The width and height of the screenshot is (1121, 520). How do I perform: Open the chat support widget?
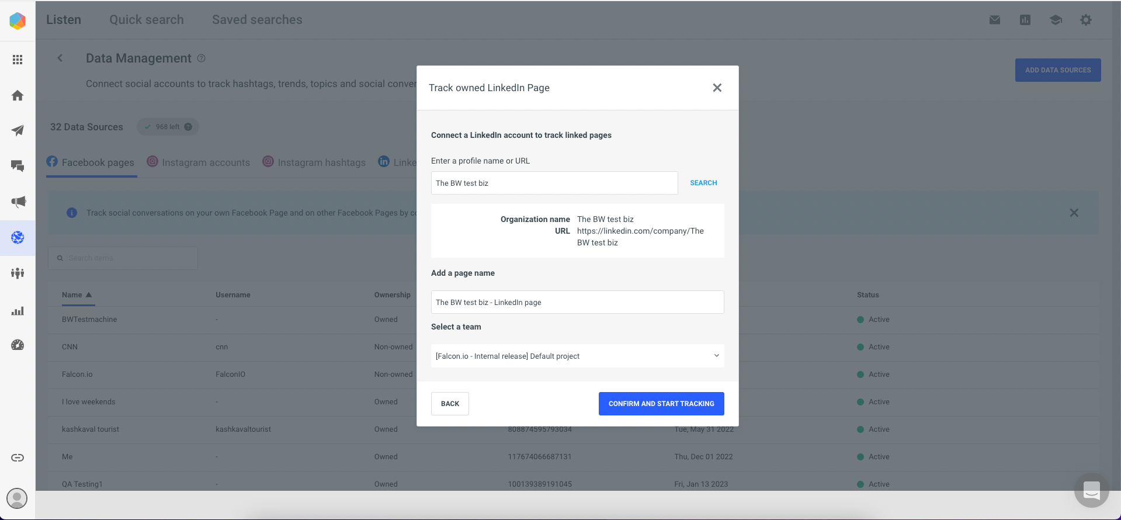coord(1091,490)
